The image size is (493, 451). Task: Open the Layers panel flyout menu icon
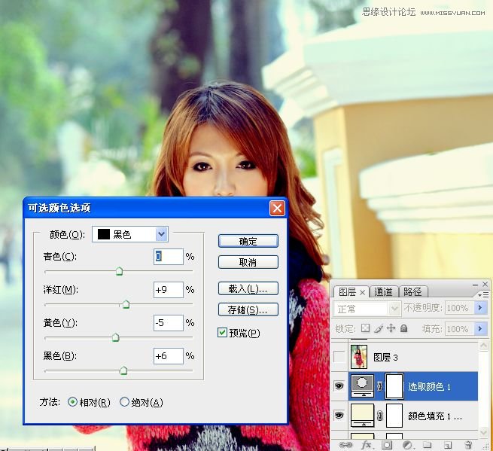(483, 294)
